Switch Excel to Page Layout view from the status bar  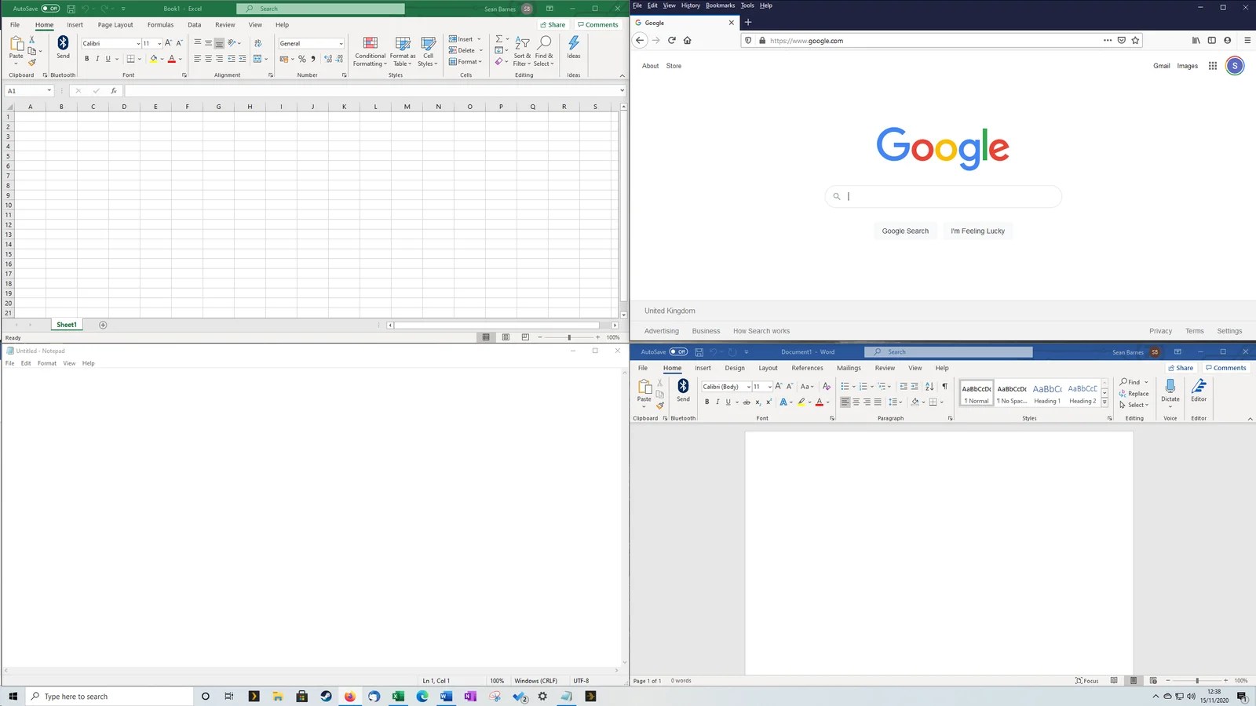tap(506, 337)
